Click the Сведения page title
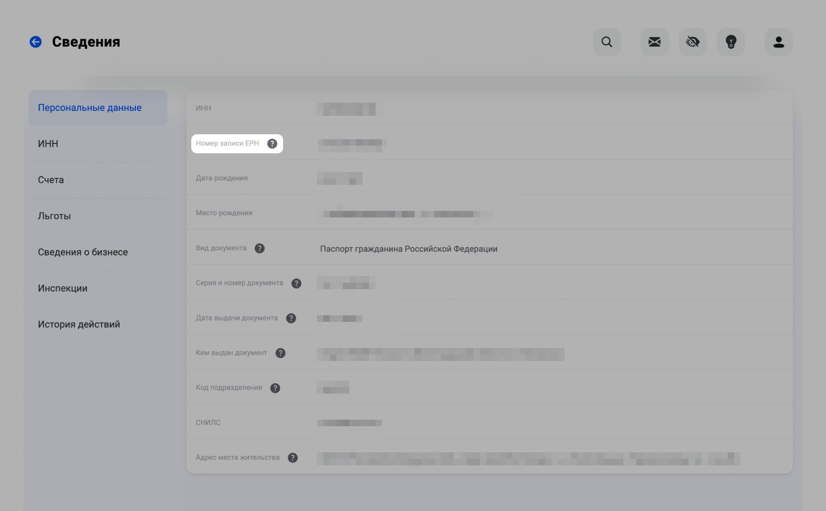Screen dimensions: 826x511 pos(86,42)
